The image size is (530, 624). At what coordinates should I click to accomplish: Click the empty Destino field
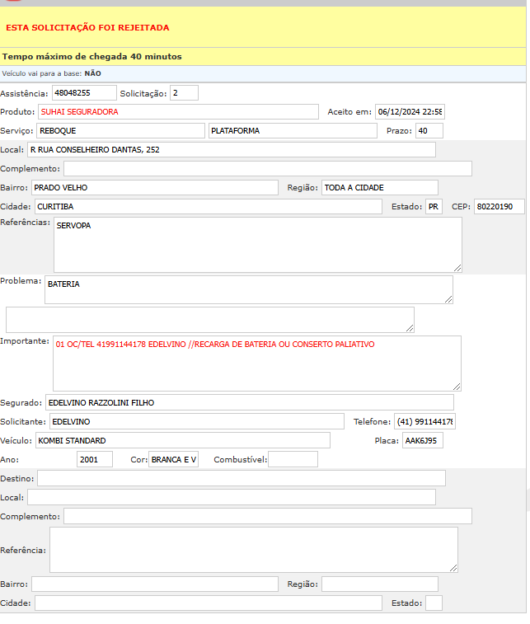(241, 478)
